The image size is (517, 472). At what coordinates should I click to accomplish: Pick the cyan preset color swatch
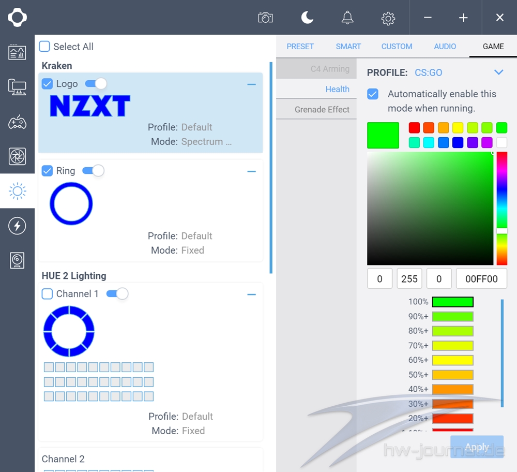point(429,143)
